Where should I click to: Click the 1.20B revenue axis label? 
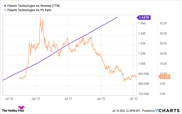point(142,54)
